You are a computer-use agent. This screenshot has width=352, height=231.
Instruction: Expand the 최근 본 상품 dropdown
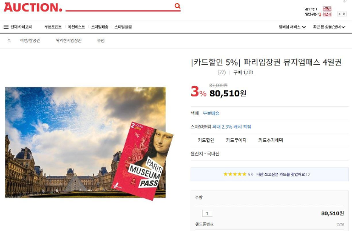pos(329,27)
